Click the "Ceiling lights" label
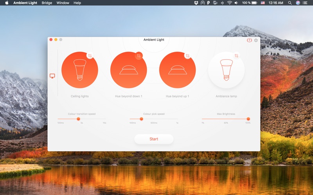This screenshot has height=195, width=313. point(80,96)
